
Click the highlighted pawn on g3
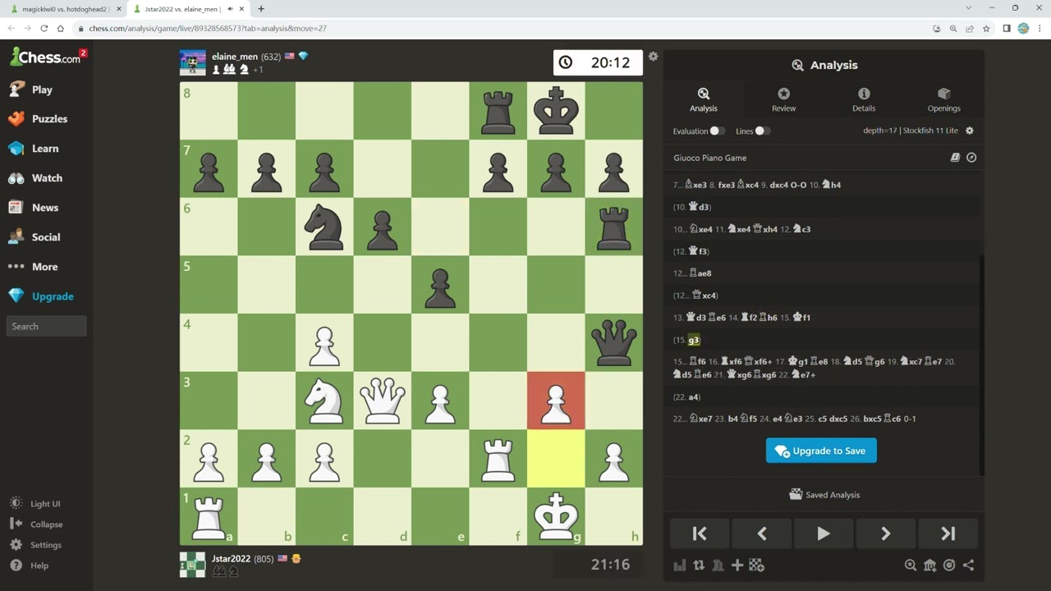click(556, 401)
